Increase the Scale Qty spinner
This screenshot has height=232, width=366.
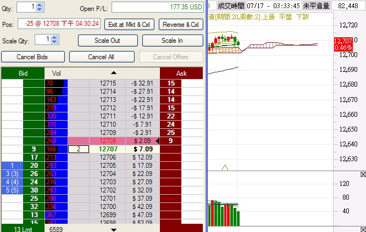click(54, 37)
